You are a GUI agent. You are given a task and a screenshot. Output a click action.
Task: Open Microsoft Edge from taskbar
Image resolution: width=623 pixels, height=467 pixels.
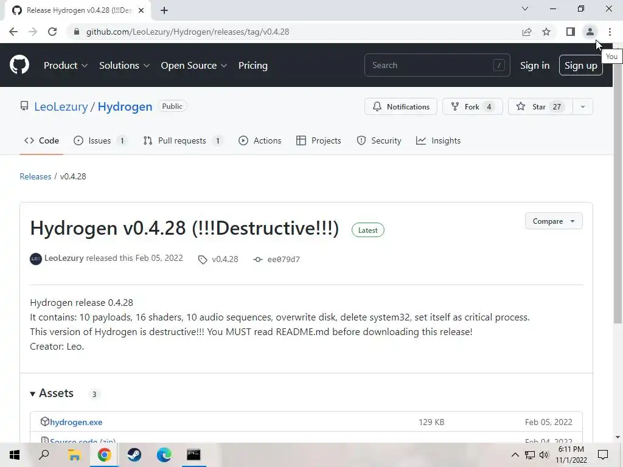[x=164, y=455]
